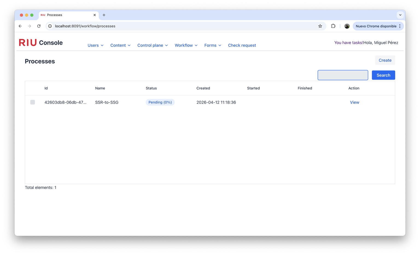
Task: Open the browser extensions puzzle icon
Action: (x=333, y=26)
